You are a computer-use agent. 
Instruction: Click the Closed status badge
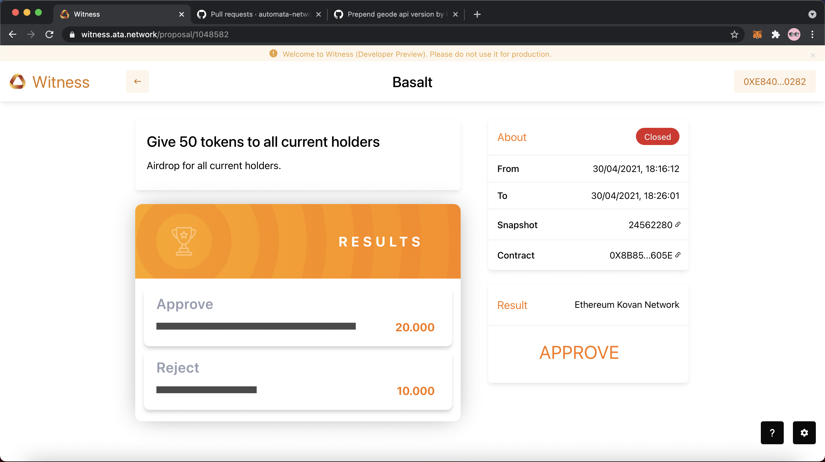(x=657, y=137)
